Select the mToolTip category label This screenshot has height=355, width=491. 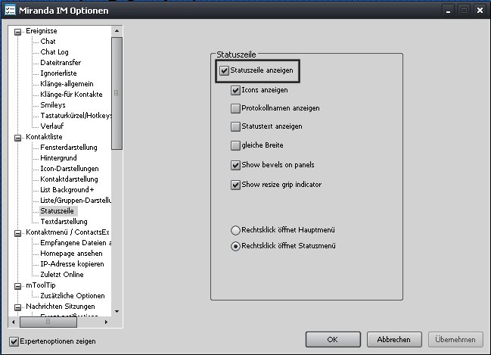(x=40, y=285)
